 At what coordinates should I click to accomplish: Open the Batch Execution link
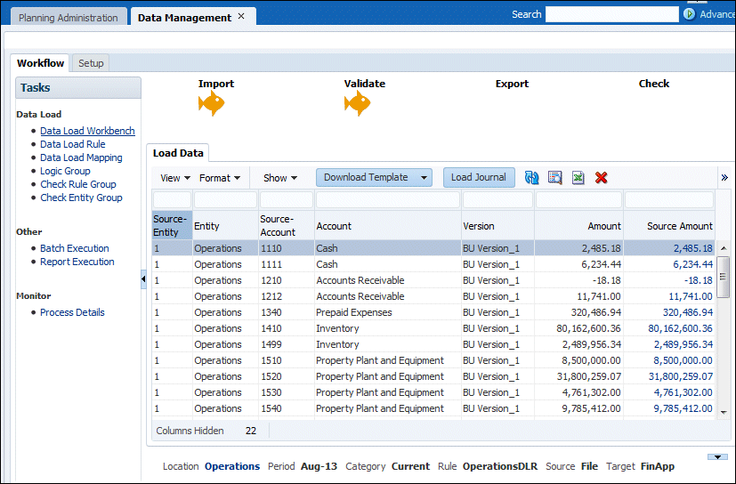[x=75, y=248]
